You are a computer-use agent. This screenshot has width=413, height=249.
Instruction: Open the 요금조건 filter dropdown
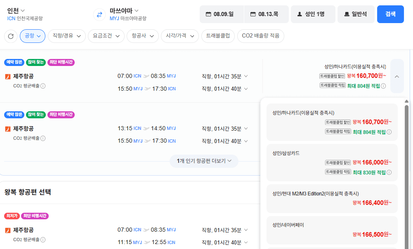(x=106, y=36)
